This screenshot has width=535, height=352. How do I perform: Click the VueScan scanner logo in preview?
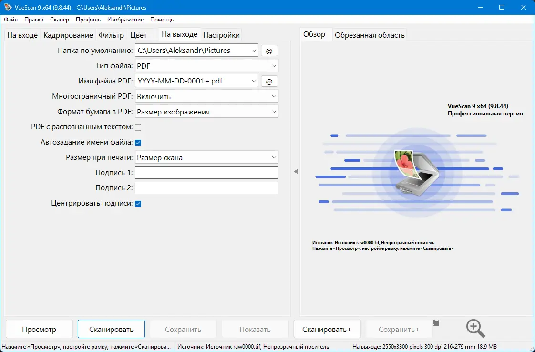click(x=416, y=173)
